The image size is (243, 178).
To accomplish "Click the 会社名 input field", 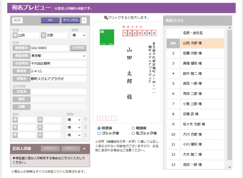I will pyautogui.click(x=58, y=92).
